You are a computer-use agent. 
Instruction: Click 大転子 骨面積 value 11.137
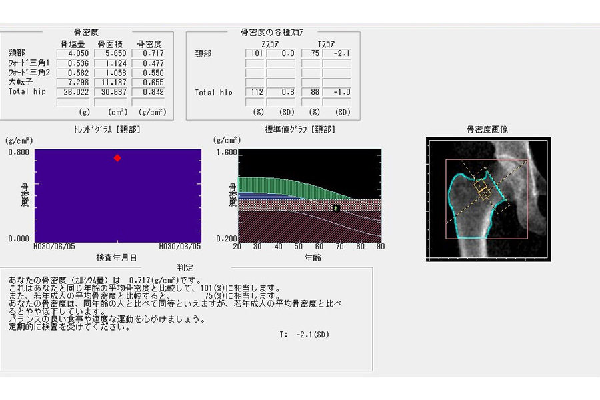tap(111, 82)
